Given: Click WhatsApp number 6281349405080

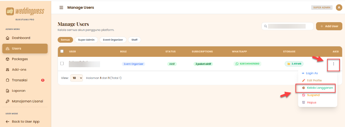Looking at the screenshot, I should point(249,64).
